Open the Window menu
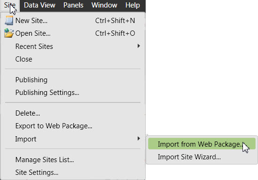 104,5
